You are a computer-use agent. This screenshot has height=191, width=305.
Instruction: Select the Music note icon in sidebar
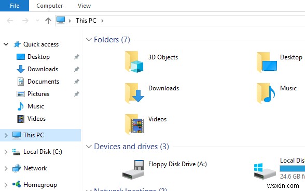click(20, 106)
